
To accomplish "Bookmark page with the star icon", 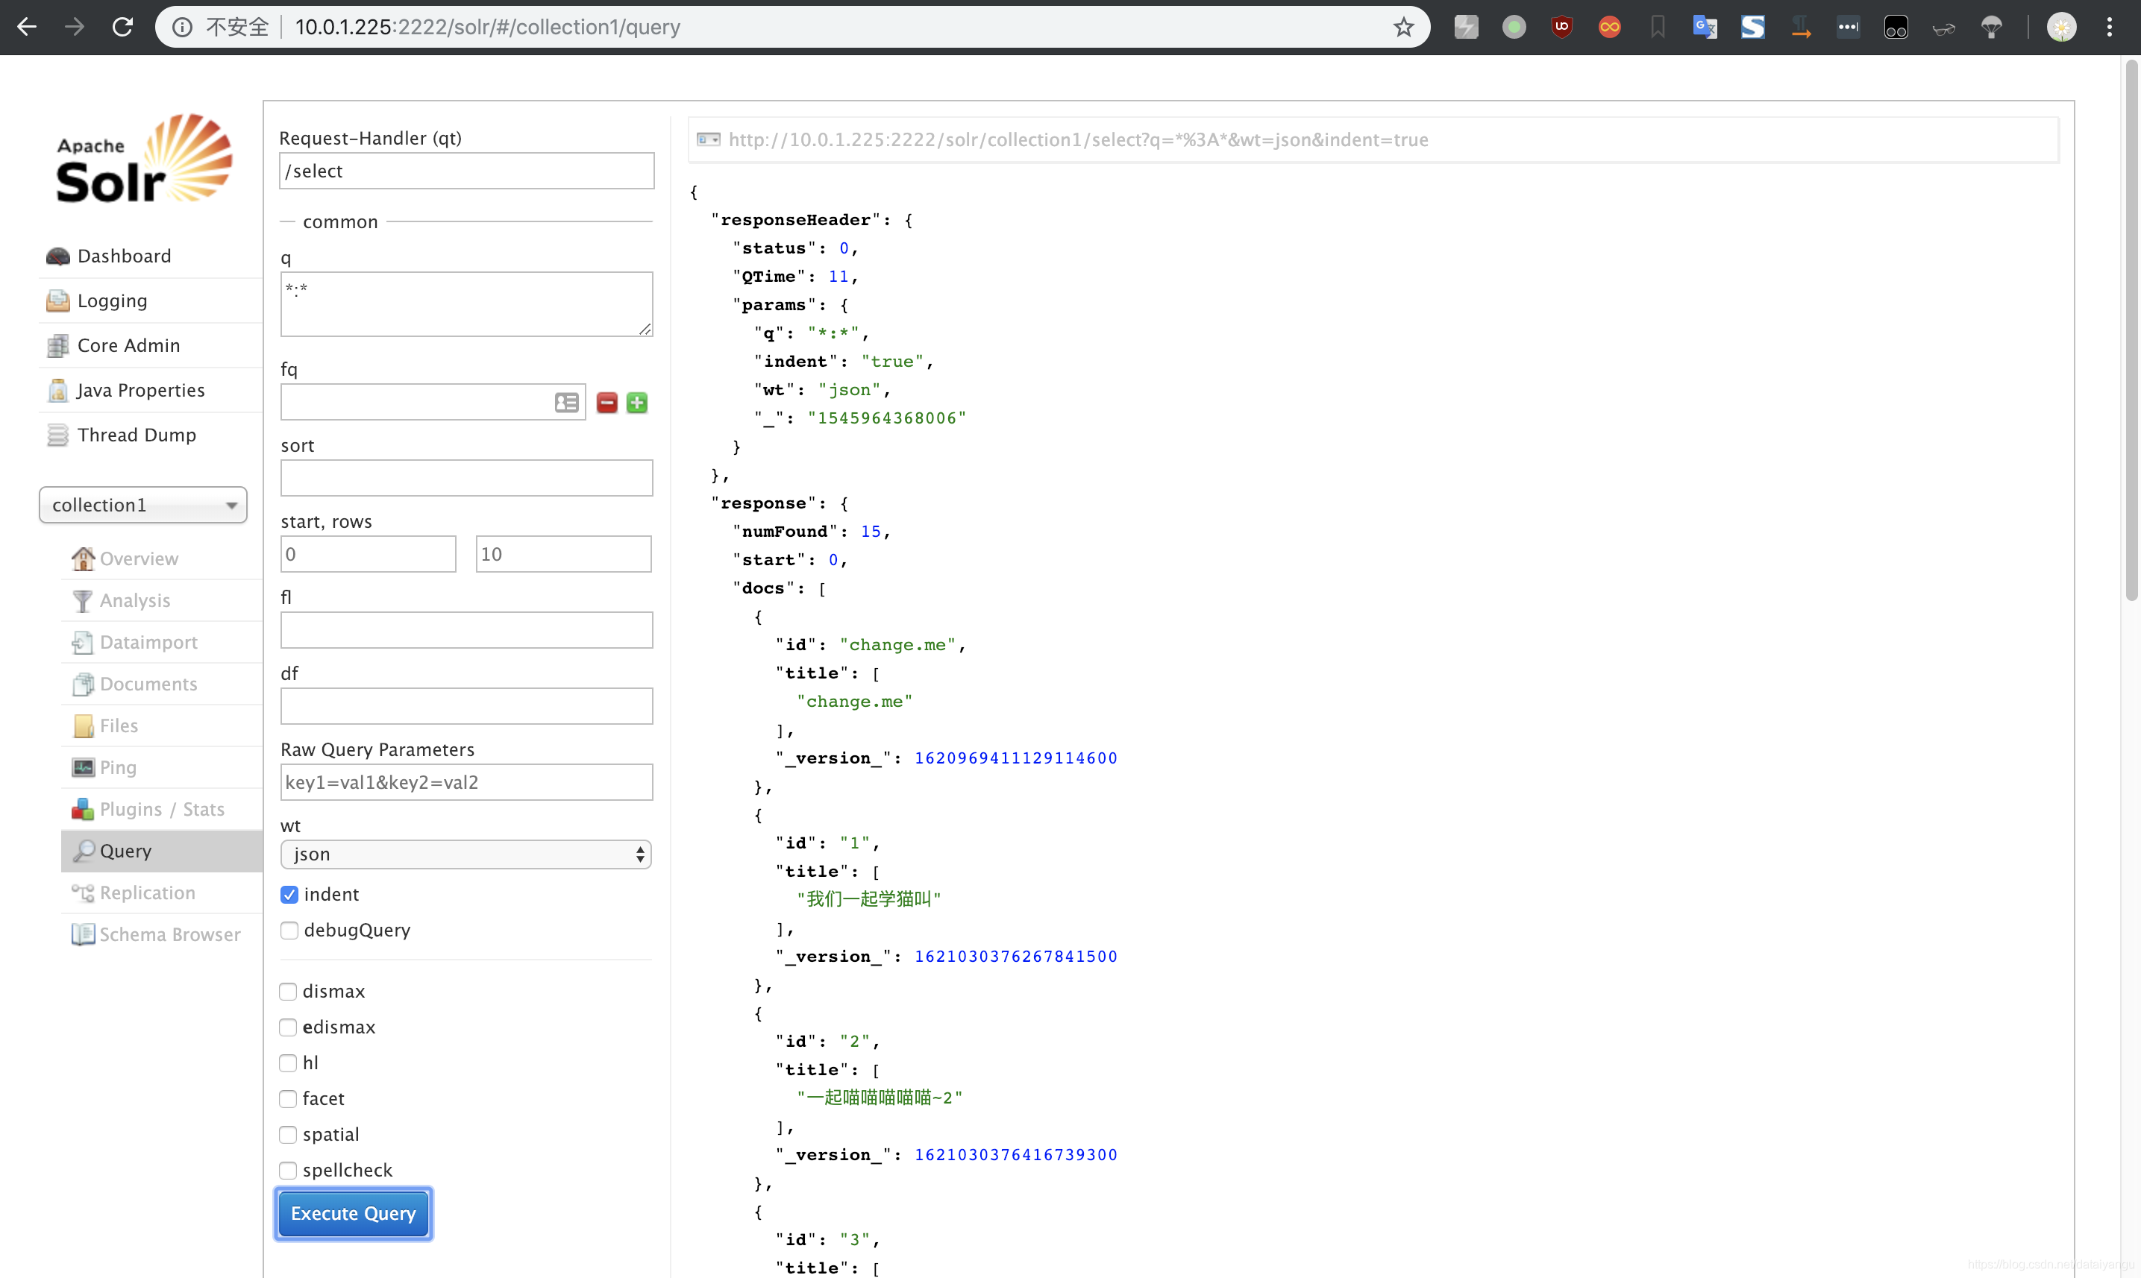I will pos(1403,28).
